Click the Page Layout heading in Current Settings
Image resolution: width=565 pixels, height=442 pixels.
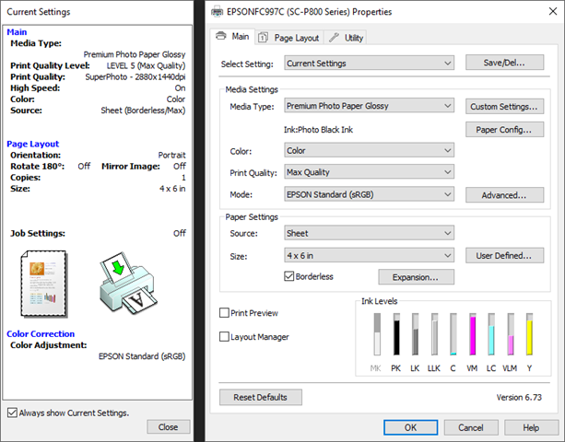pyautogui.click(x=33, y=144)
